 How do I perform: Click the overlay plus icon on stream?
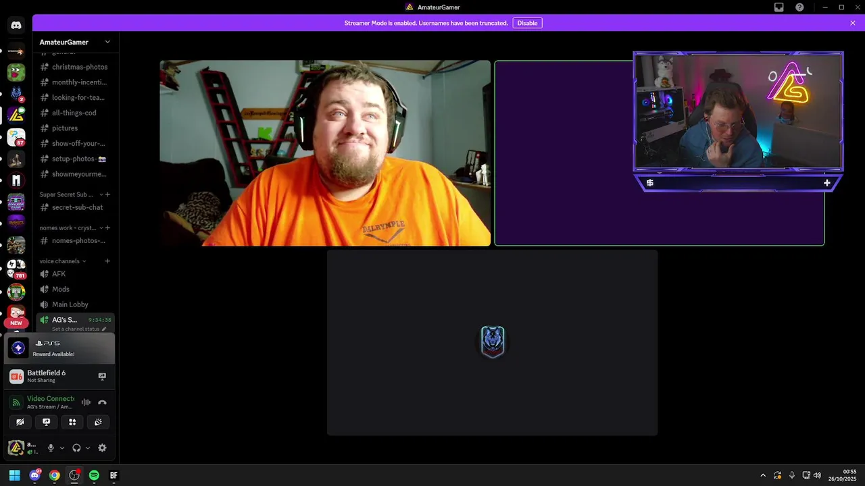[x=826, y=183]
